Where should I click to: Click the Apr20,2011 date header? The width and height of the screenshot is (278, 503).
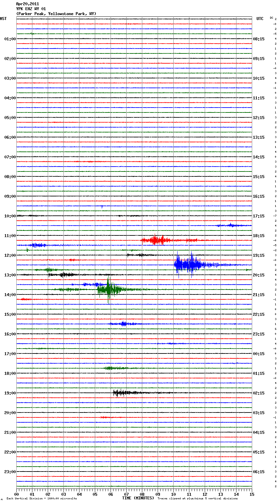click(x=27, y=4)
